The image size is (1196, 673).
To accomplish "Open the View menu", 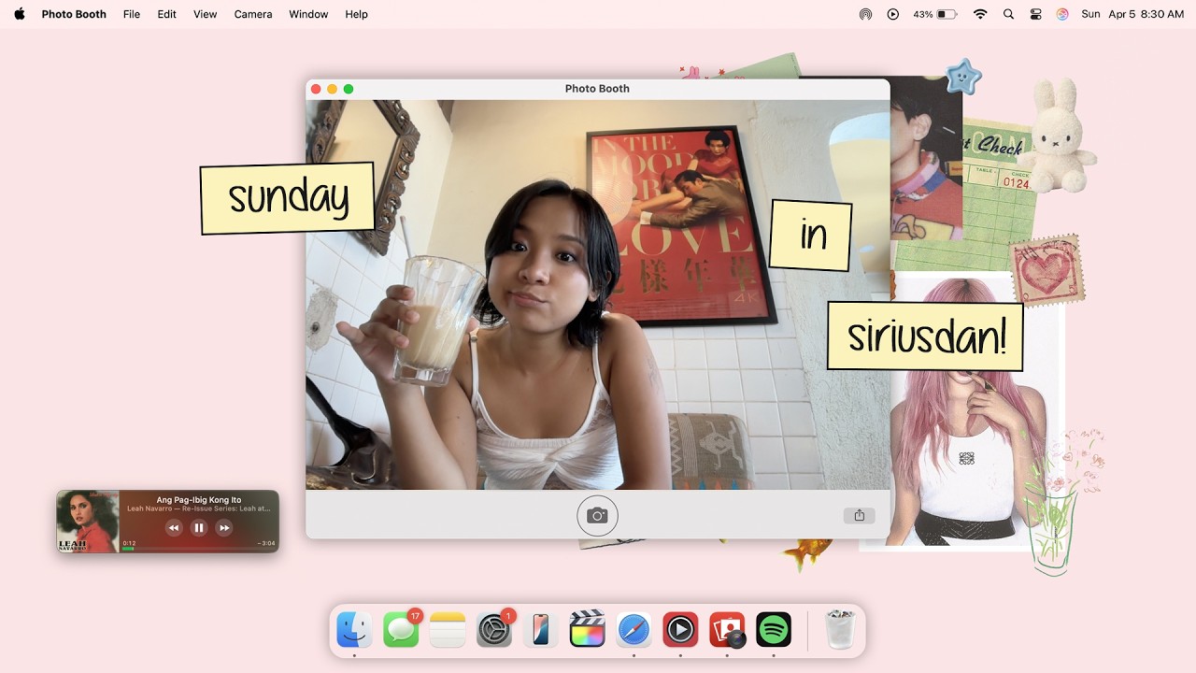I will pos(205,14).
